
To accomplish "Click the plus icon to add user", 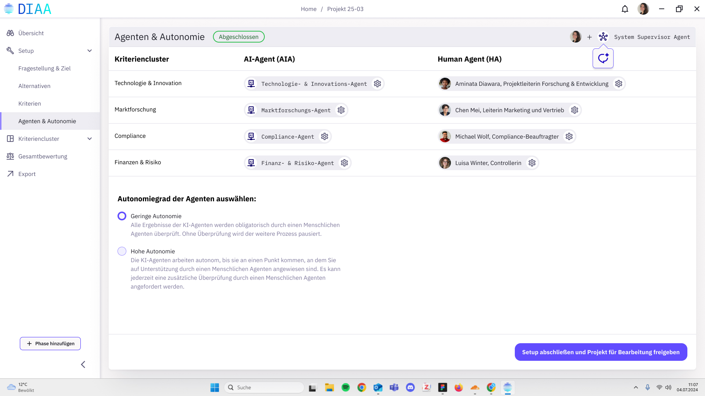I will click(589, 37).
